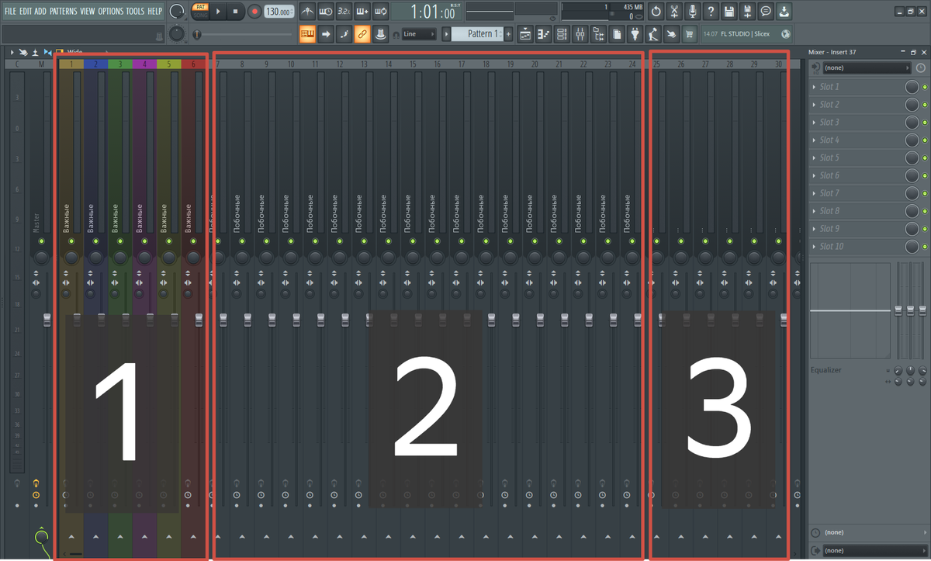Open the pattern options arrow before Pattern 1
This screenshot has width=931, height=561.
[446, 34]
